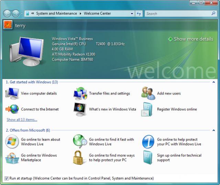The height and width of the screenshot is (185, 220).
Task: Collapse the Get started with Windows section
Action: 214,82
